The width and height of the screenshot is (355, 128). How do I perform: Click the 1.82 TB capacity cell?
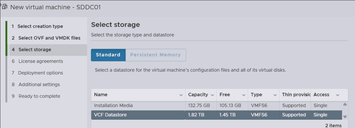[x=196, y=115]
